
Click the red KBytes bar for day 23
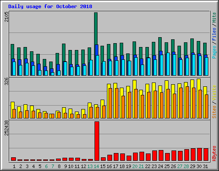pos(154,156)
